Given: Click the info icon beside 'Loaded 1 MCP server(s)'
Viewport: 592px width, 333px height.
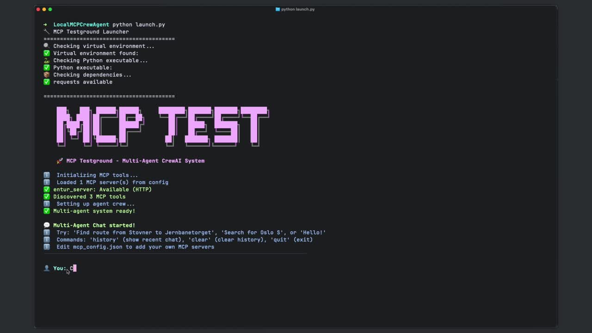Looking at the screenshot, I should [46, 182].
